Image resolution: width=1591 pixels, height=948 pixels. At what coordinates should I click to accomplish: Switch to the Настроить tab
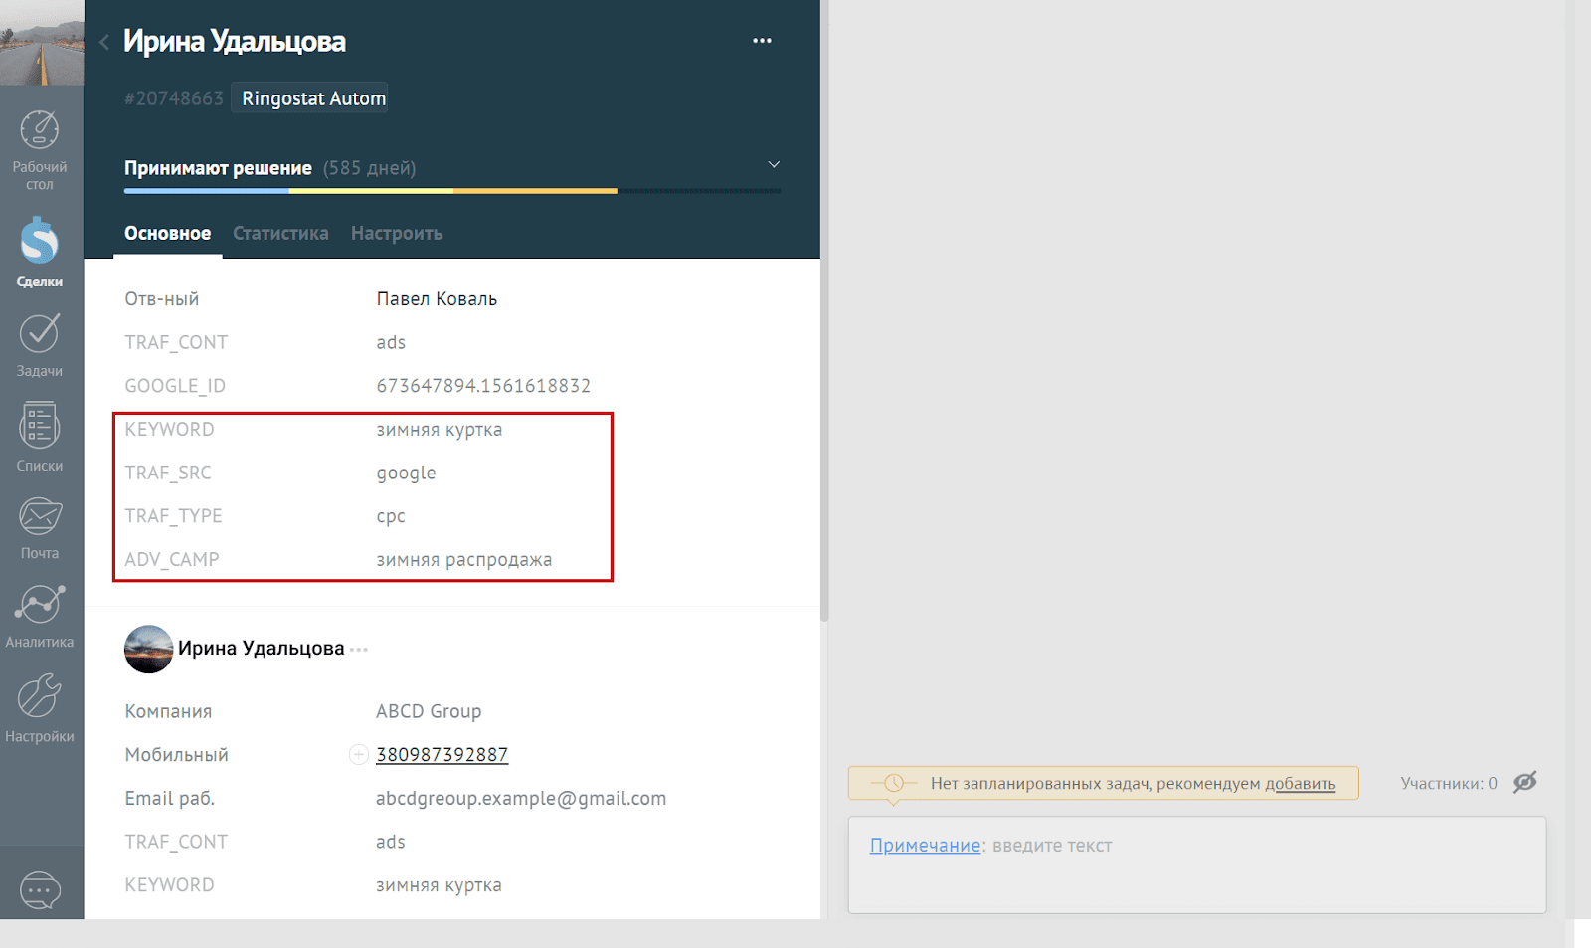pos(397,234)
